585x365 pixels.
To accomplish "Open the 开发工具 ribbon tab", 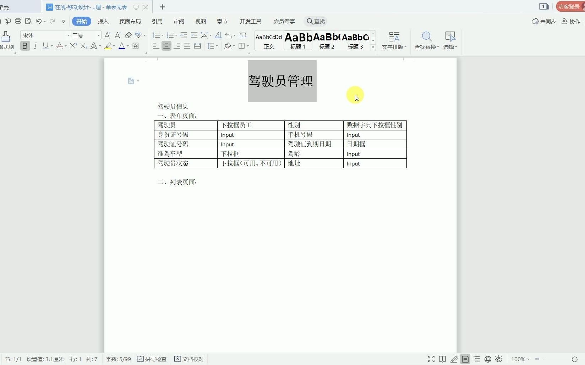I will [x=251, y=22].
